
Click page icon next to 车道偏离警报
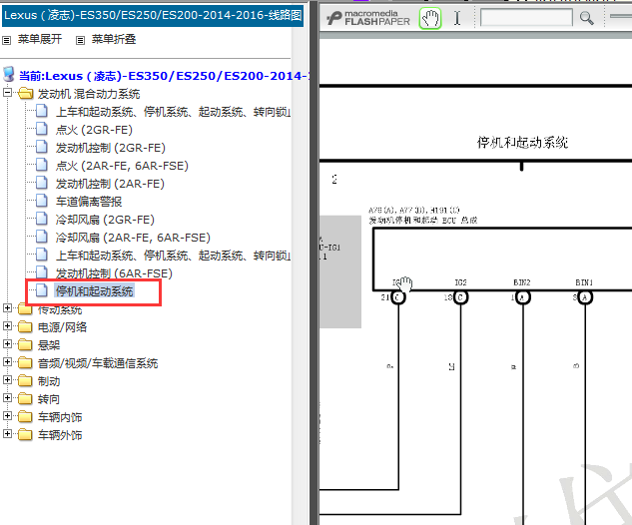[42, 201]
